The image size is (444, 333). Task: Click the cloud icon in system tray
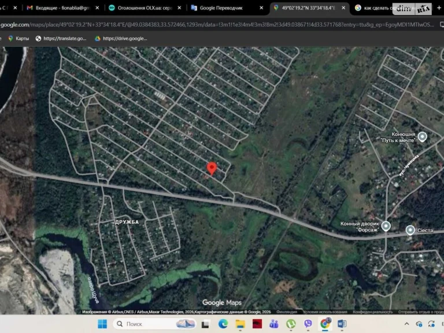click(x=419, y=324)
